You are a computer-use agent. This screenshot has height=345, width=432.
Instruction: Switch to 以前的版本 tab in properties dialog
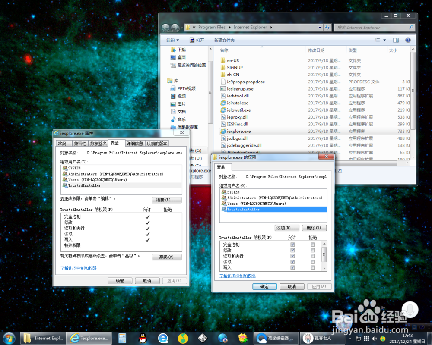(x=157, y=144)
